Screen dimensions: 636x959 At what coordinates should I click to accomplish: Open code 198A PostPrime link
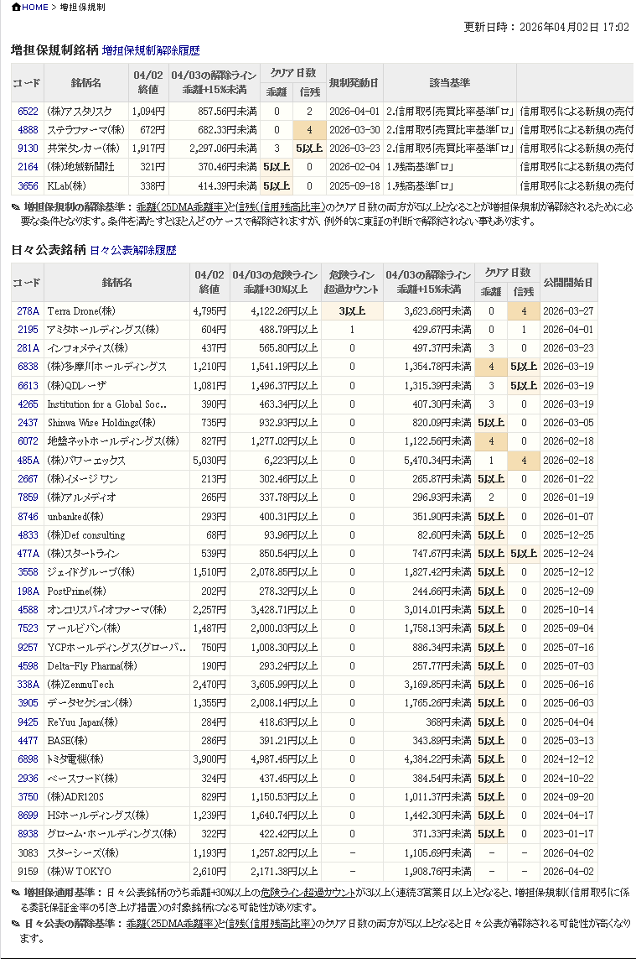[28, 592]
